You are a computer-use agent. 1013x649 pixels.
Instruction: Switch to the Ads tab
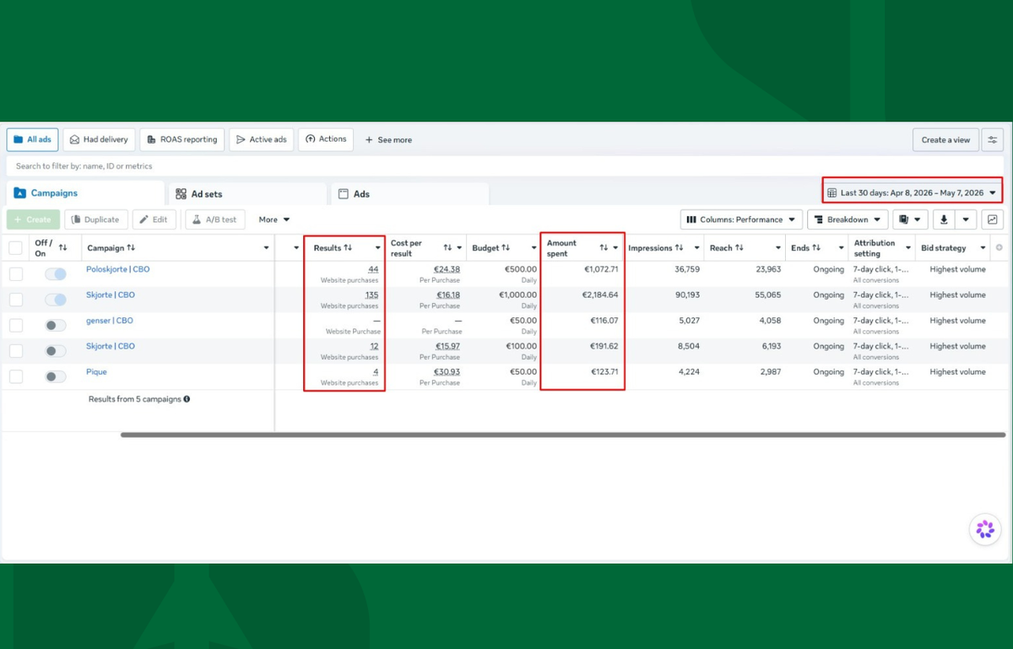coord(409,194)
